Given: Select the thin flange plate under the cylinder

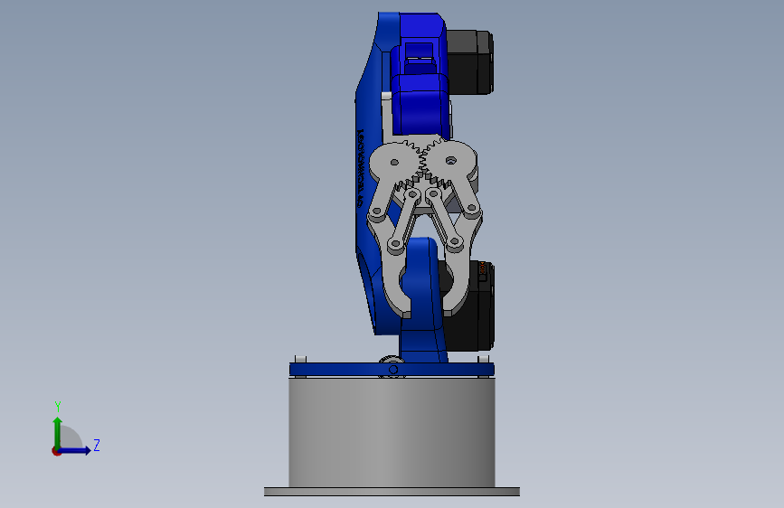Looking at the screenshot, I should pos(392,492).
